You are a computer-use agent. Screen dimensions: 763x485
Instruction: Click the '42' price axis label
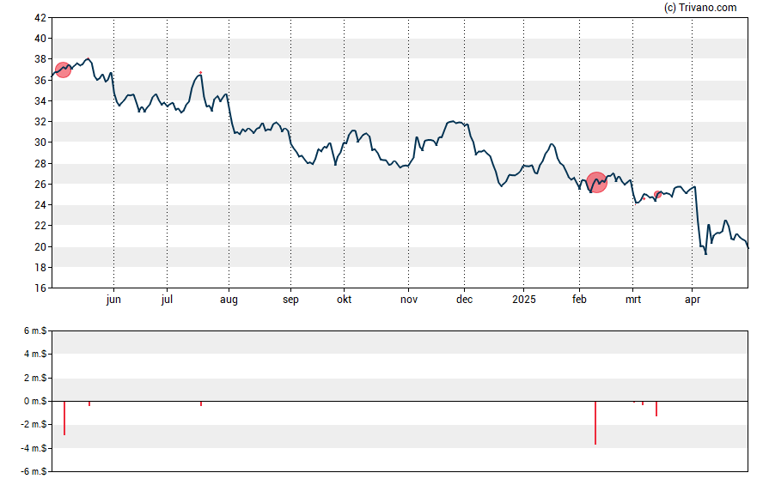(40, 18)
